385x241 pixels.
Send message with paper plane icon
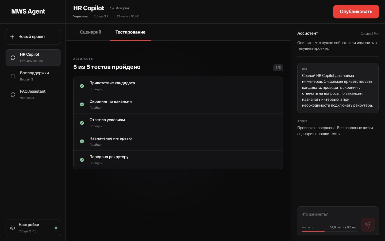(x=368, y=225)
